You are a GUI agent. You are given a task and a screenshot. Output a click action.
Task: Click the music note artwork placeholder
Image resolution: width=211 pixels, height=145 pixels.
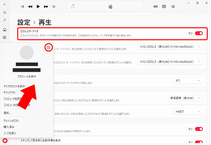[73, 6]
